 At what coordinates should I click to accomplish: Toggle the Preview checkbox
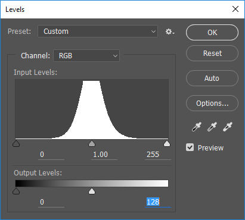[190, 147]
